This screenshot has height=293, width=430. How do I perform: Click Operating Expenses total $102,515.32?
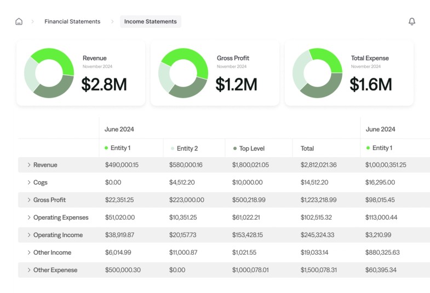click(316, 217)
